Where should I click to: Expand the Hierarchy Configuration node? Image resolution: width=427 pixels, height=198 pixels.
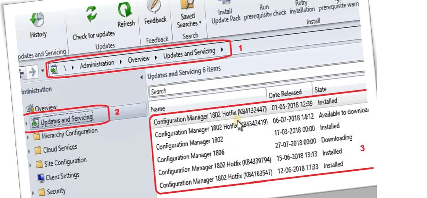[x=29, y=138]
